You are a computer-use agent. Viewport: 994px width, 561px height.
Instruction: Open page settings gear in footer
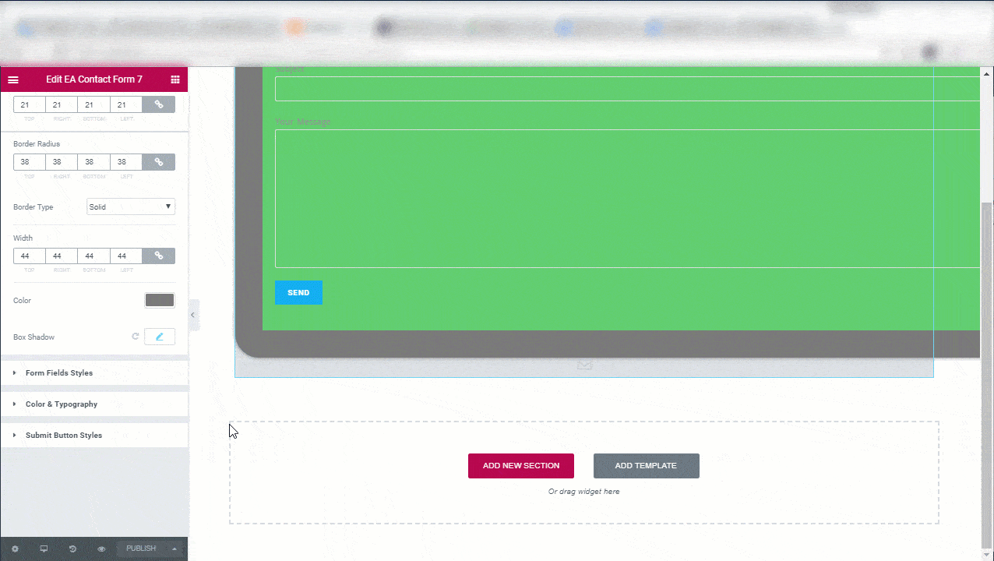[x=15, y=549]
